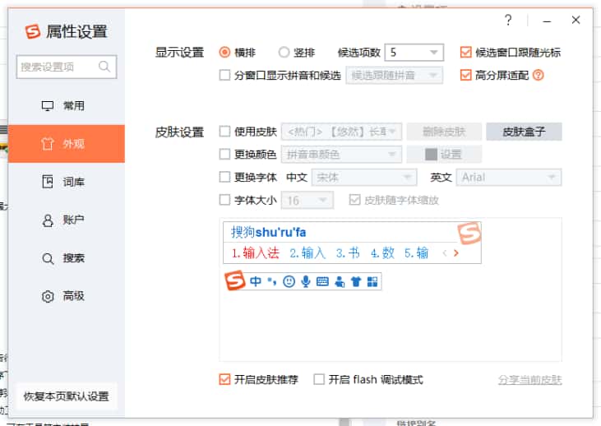Go to the 高级 advanced tab
The width and height of the screenshot is (601, 426).
(67, 296)
